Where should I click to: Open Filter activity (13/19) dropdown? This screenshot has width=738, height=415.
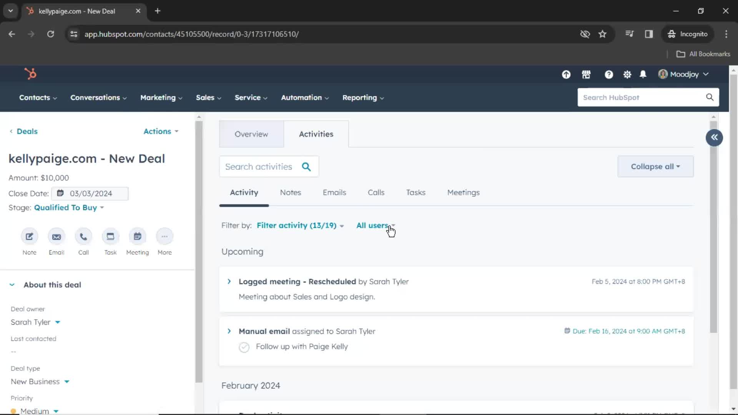click(x=300, y=226)
